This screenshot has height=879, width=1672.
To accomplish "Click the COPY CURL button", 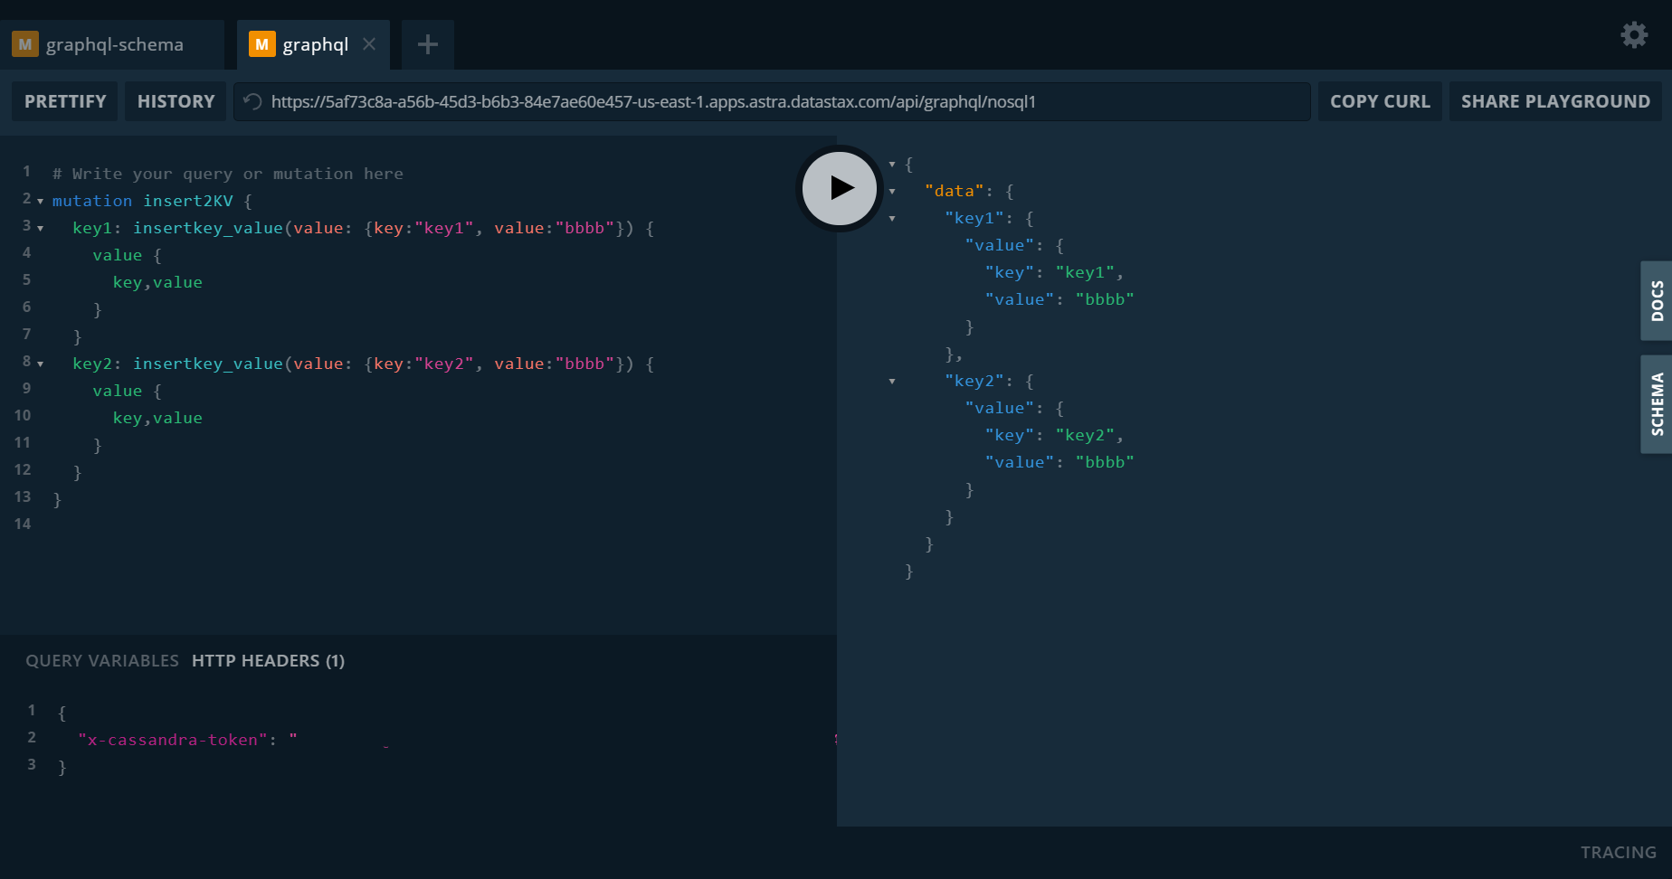I will pos(1380,101).
